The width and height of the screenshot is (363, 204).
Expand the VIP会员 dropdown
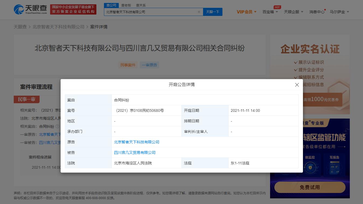246,12
